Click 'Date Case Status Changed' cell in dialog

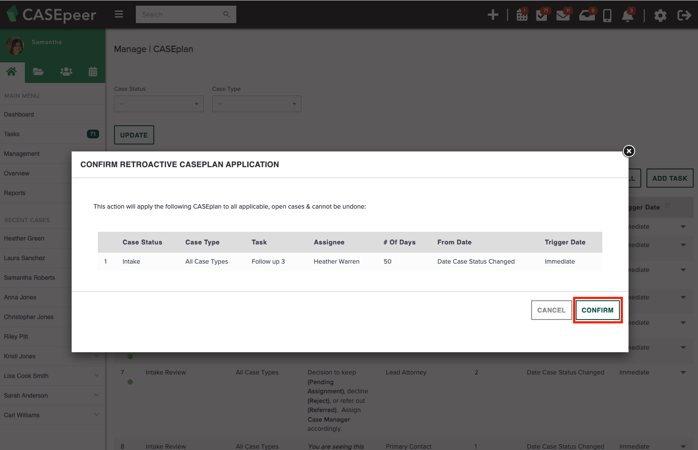click(476, 261)
